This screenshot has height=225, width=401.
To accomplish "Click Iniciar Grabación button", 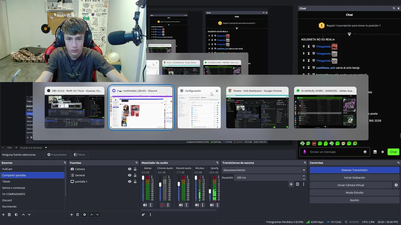I will pos(354,177).
